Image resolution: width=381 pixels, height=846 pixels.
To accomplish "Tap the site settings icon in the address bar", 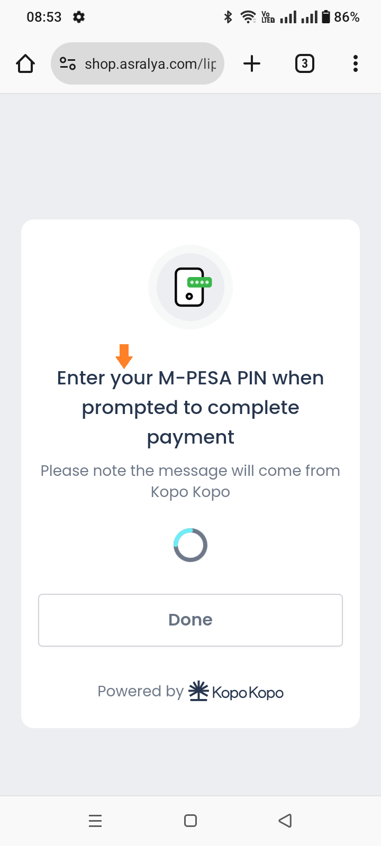I will (67, 63).
